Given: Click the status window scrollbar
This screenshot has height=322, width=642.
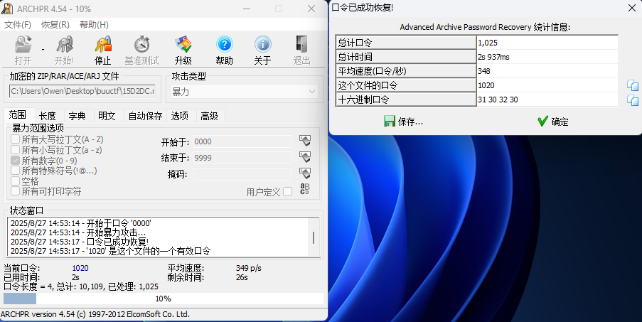Looking at the screenshot, I should click(314, 237).
